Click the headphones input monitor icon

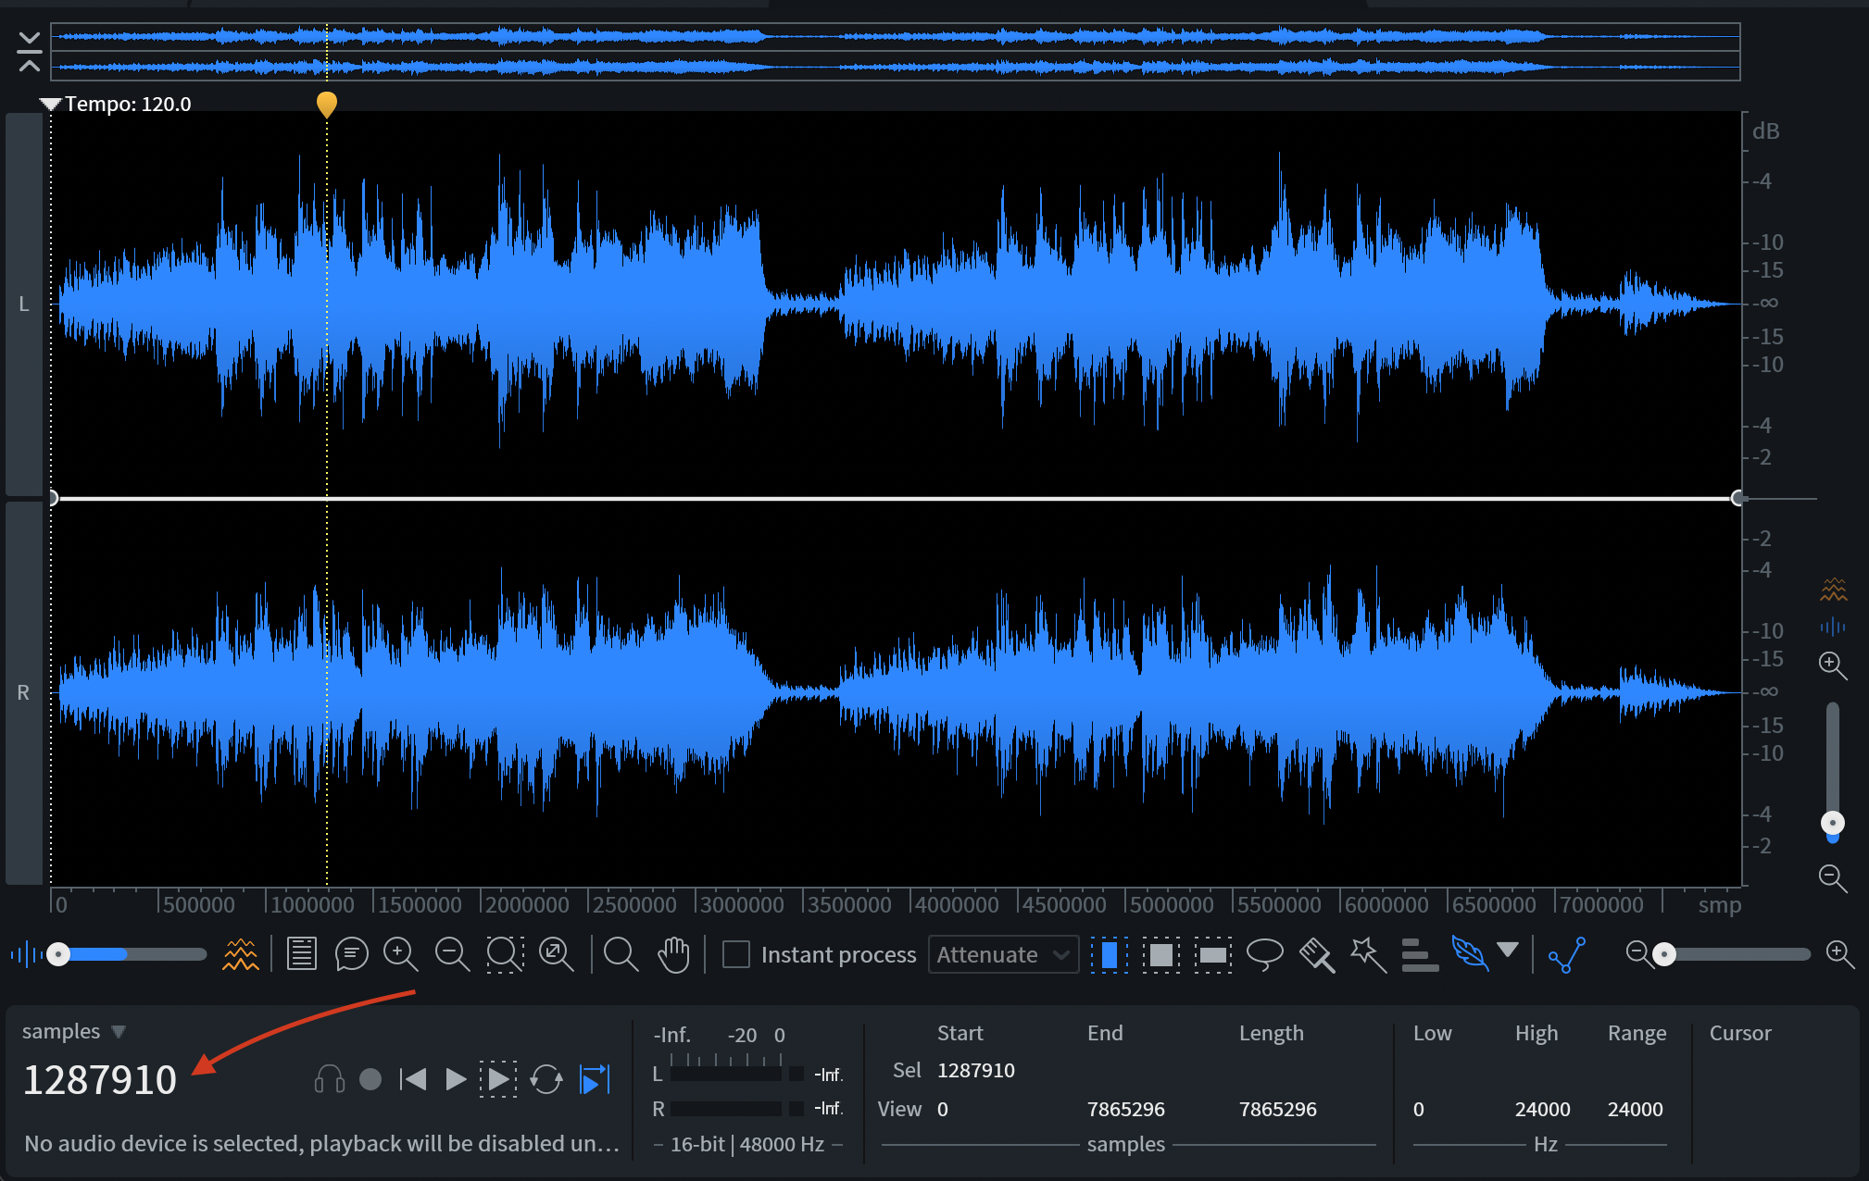[x=329, y=1079]
